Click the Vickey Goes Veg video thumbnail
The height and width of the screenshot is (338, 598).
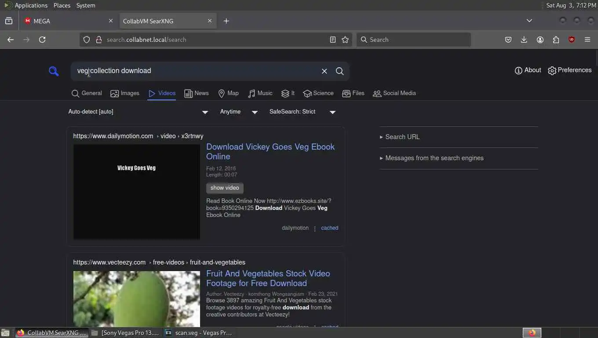136,192
